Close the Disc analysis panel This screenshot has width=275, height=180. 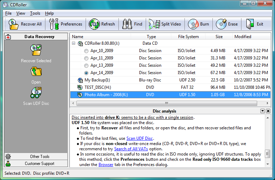268,111
